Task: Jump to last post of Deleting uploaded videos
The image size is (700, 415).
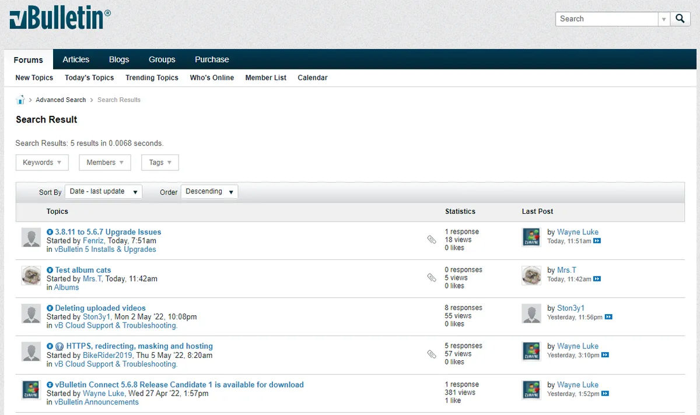Action: pyautogui.click(x=608, y=317)
